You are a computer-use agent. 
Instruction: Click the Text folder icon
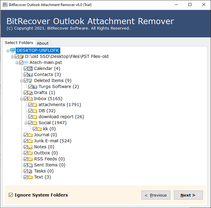point(30,177)
